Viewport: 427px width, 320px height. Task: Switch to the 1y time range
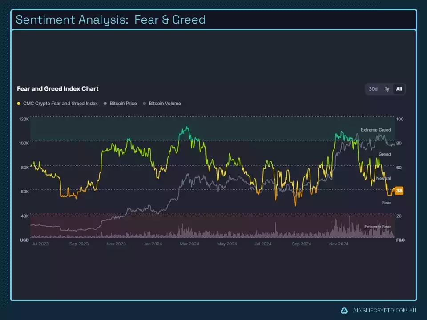(x=386, y=89)
